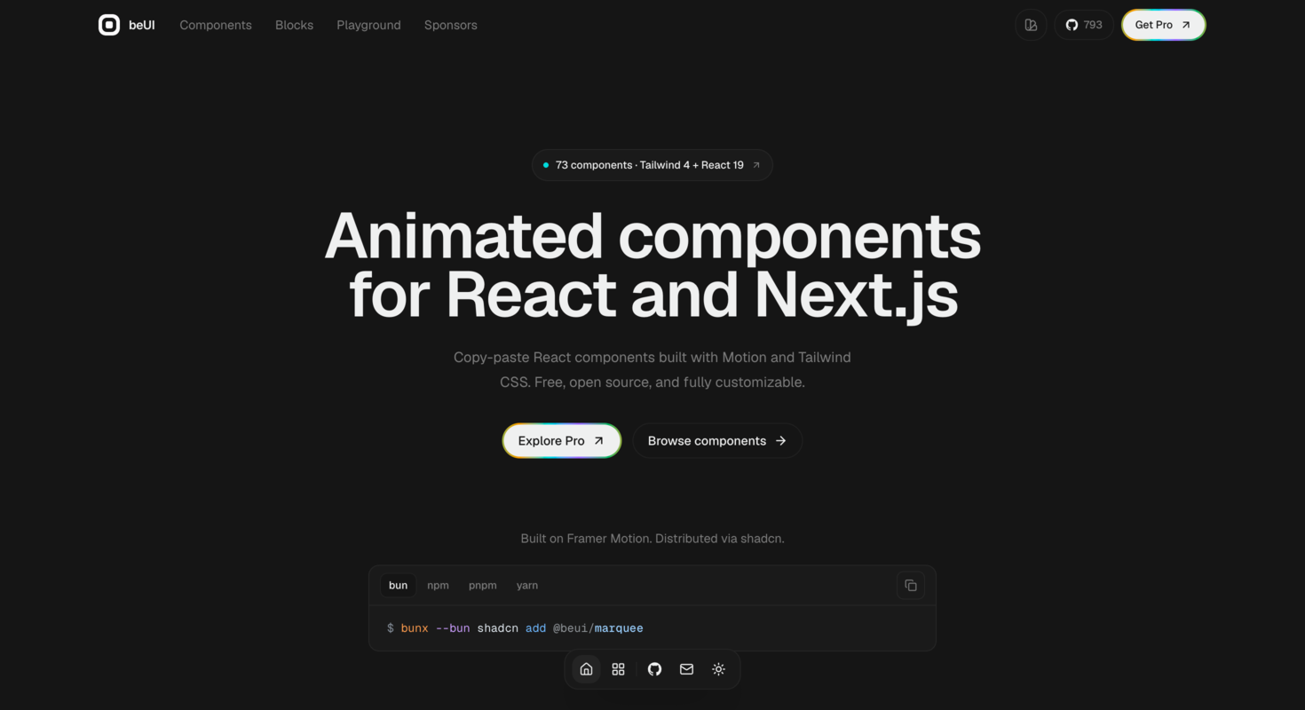
Task: Click the beUI brand name text
Action: (x=142, y=25)
